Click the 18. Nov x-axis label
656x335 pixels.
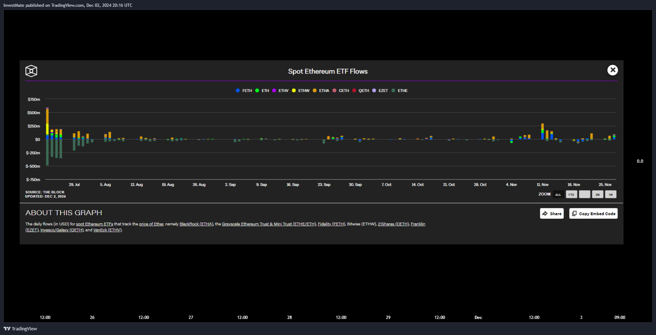[574, 185]
